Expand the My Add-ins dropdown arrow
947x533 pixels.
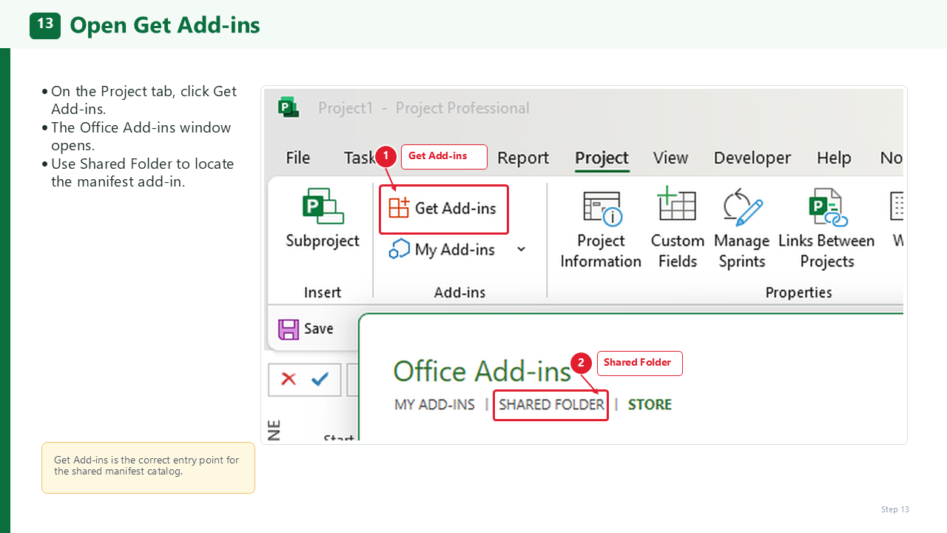[x=521, y=249]
